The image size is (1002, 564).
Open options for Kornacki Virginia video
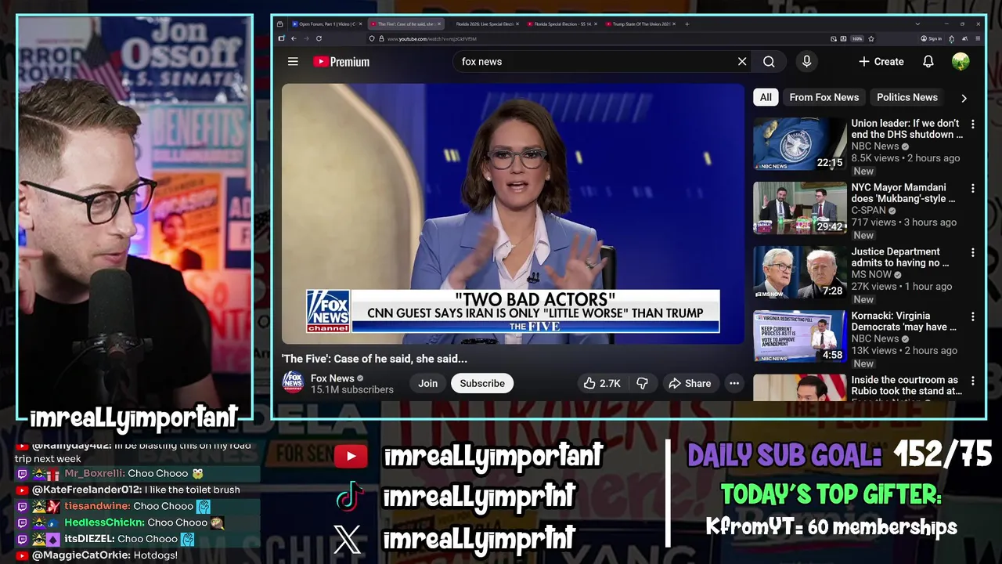click(x=973, y=317)
